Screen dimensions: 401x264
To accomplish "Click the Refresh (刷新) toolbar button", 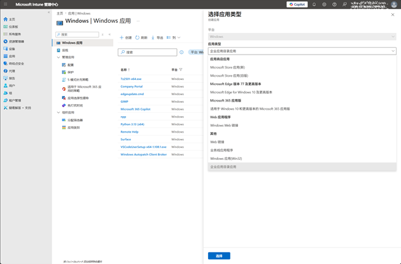I will [141, 37].
